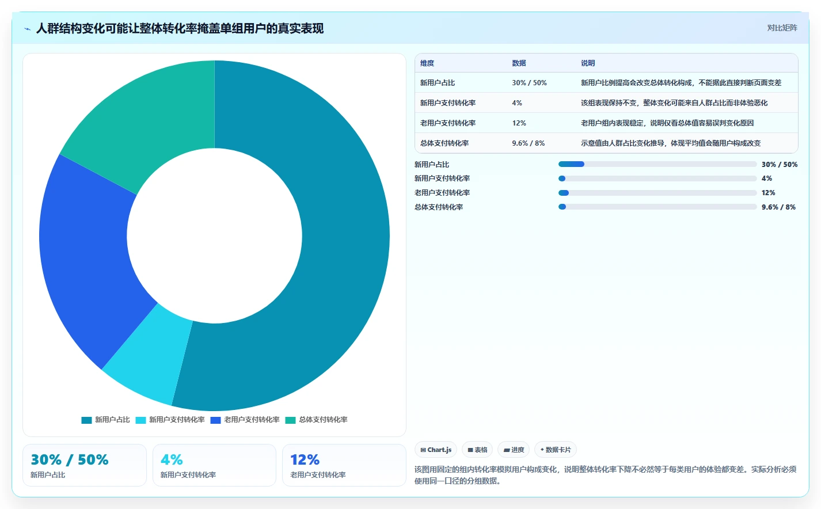
Task: Click the Chart.js tag chip
Action: pyautogui.click(x=436, y=450)
